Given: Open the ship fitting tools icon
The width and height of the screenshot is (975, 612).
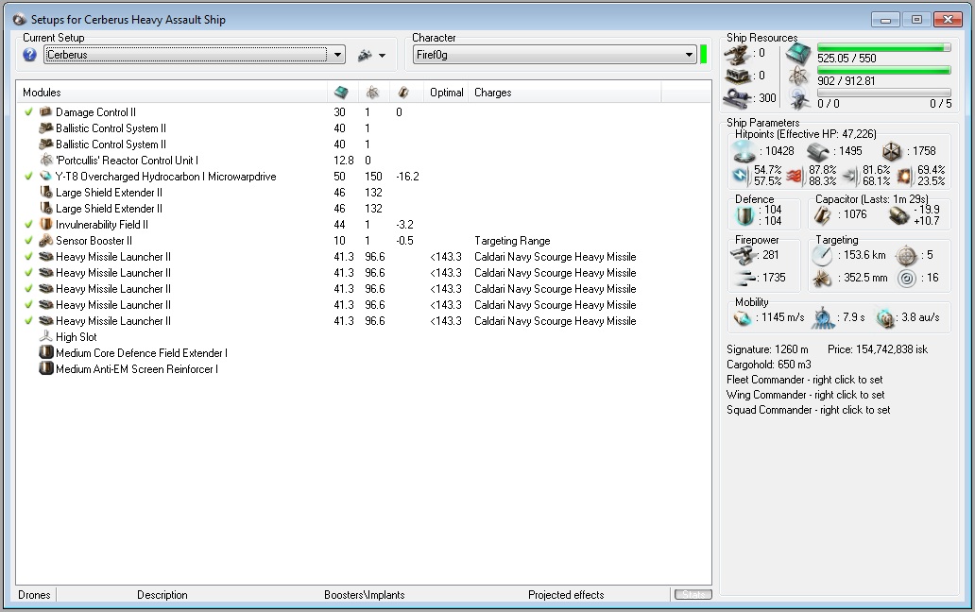Looking at the screenshot, I should click(x=365, y=56).
